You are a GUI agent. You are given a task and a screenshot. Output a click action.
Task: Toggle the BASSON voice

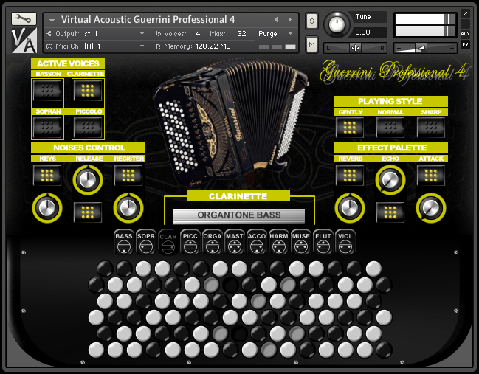(x=47, y=91)
